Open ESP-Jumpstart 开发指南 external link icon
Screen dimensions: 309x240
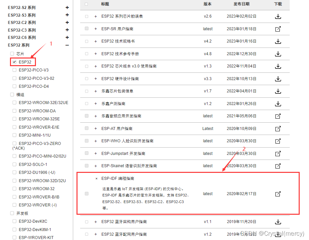278,154
